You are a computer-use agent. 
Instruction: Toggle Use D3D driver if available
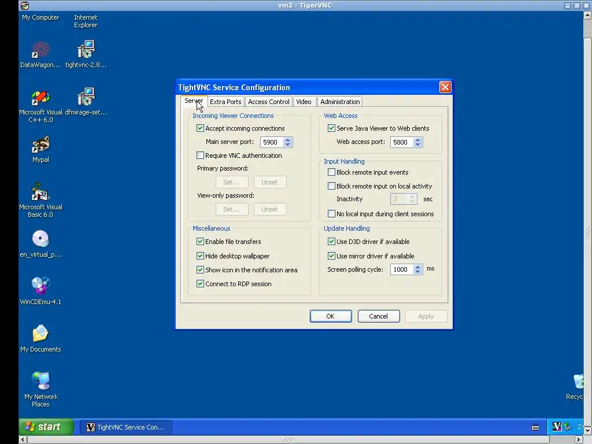[x=331, y=242]
